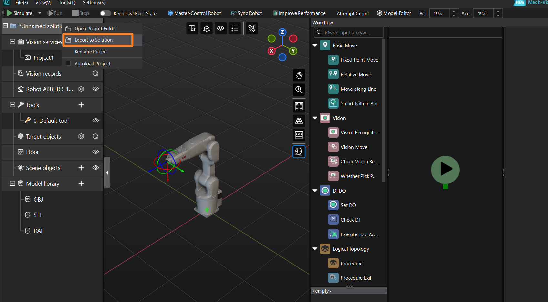Add a new tool with plus icon
The image size is (548, 302).
[81, 105]
